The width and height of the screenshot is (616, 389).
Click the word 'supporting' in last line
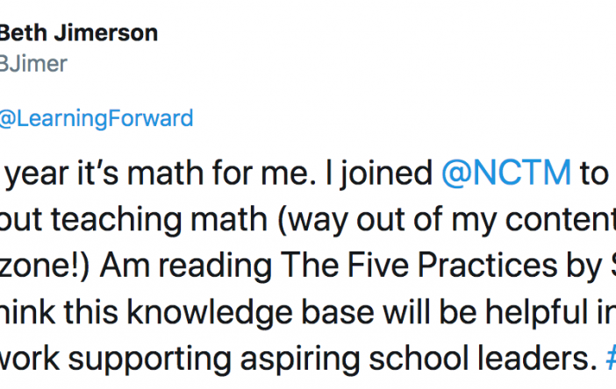click(150, 358)
